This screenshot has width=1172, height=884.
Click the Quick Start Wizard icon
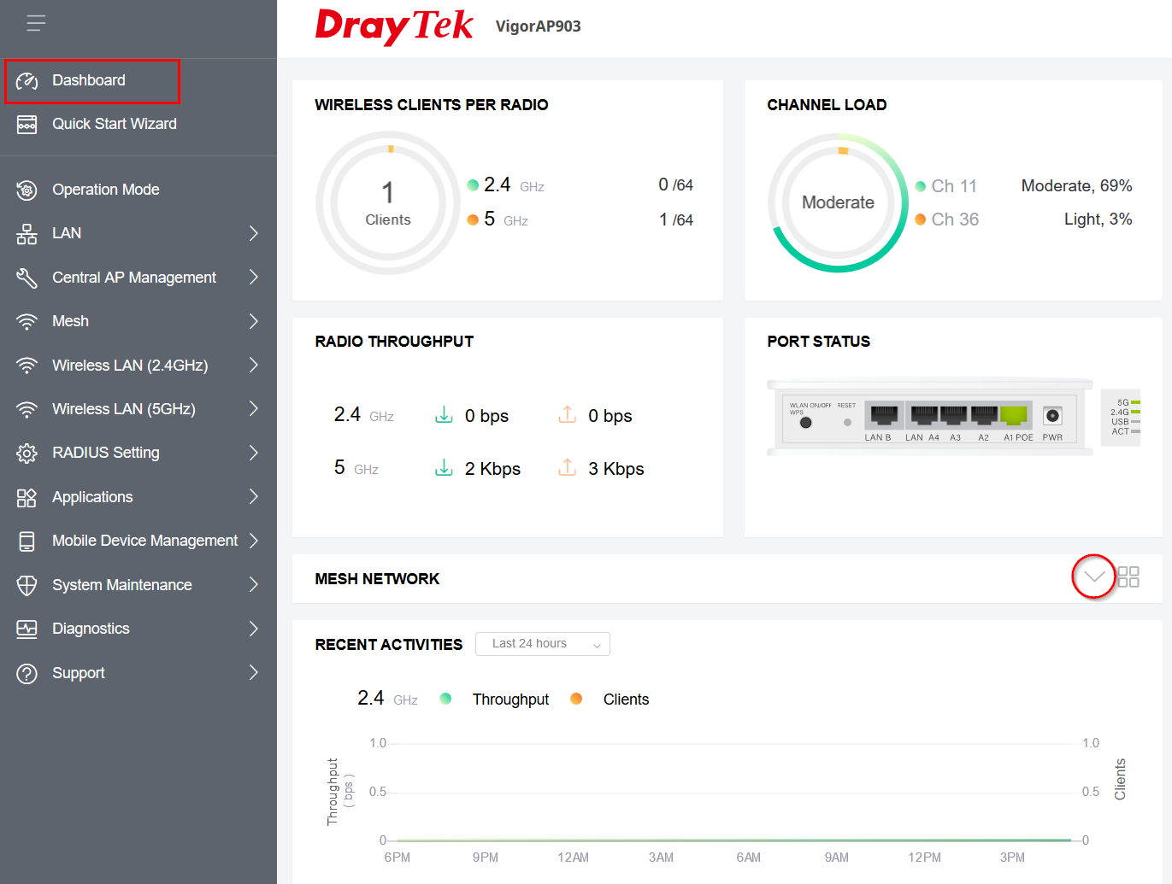tap(27, 125)
